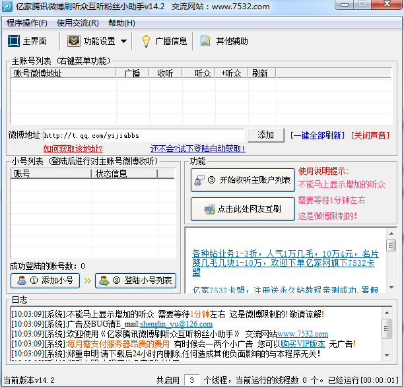Click 当前版本v14.2 status text
The width and height of the screenshot is (404, 388).
point(29,380)
